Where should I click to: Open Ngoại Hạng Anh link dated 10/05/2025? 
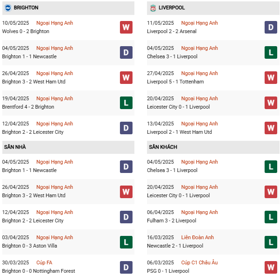point(55,23)
